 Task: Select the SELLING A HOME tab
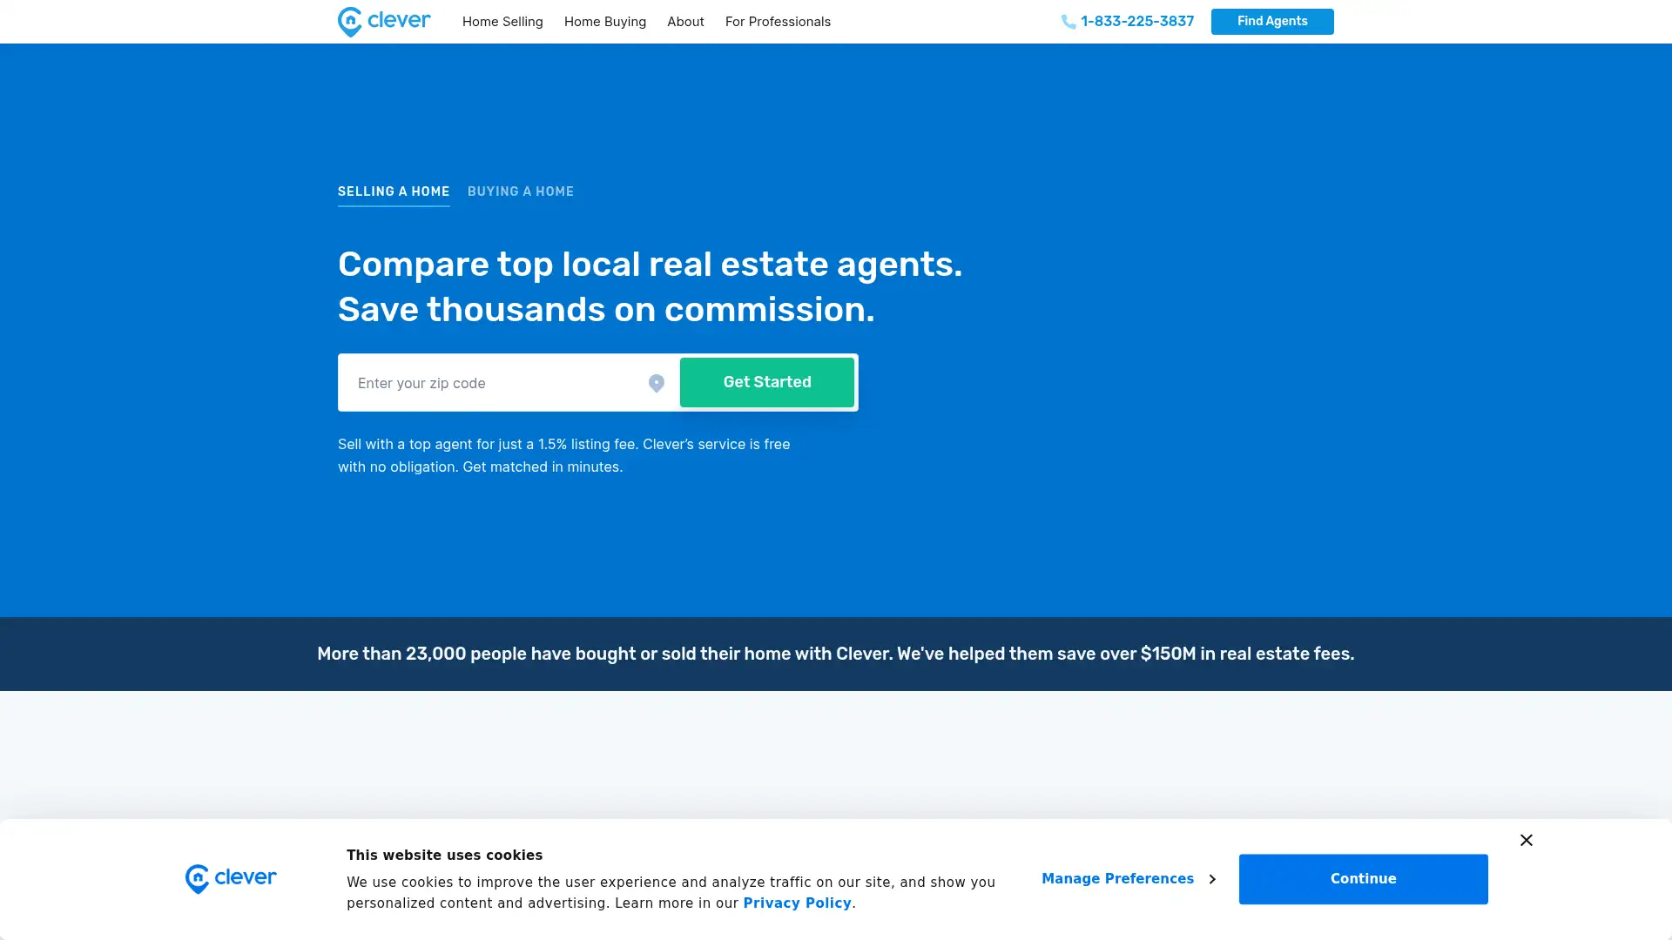click(394, 191)
